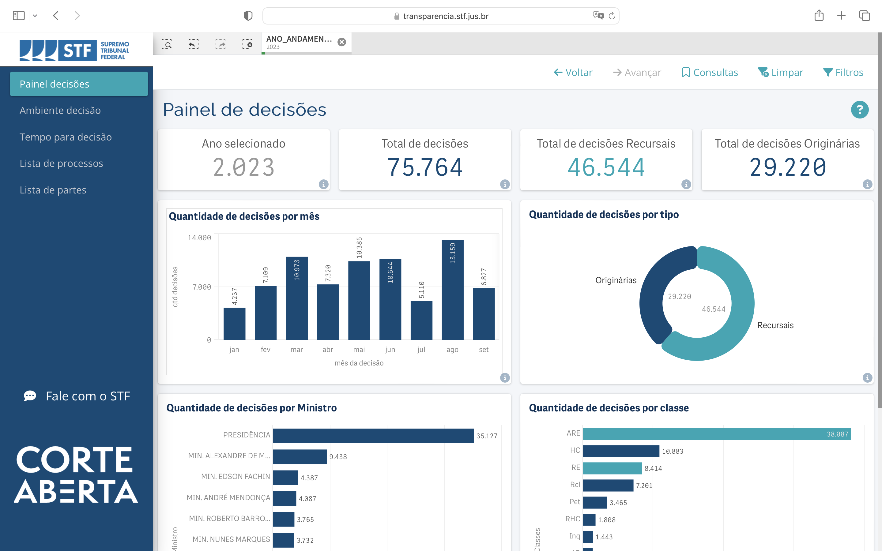Remove the ANO_ANDAMENTO 2023 filter
The image size is (882, 551).
[x=341, y=42]
